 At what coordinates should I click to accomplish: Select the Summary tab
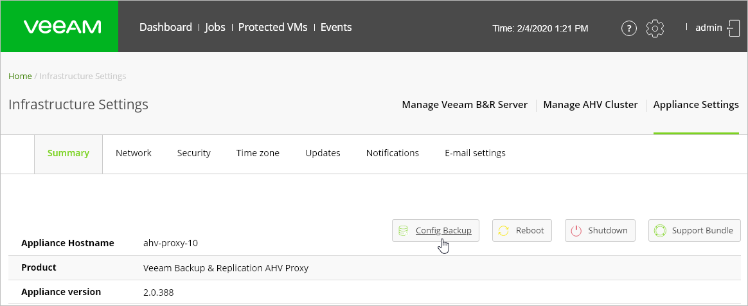pyautogui.click(x=68, y=153)
